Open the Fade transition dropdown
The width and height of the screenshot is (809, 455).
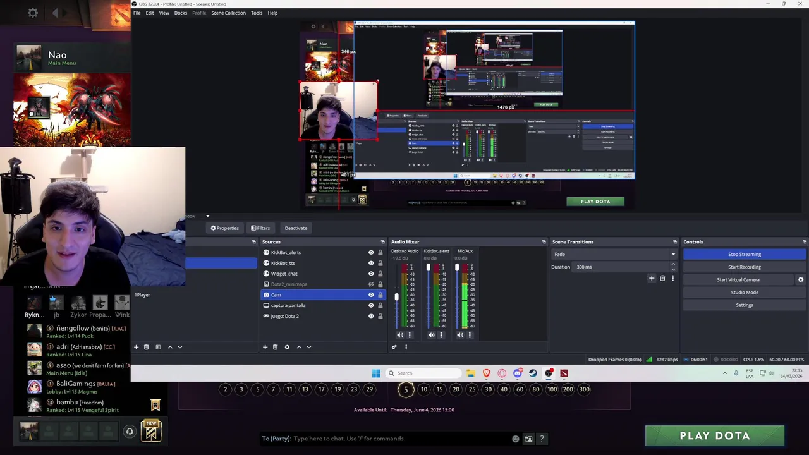click(614, 254)
